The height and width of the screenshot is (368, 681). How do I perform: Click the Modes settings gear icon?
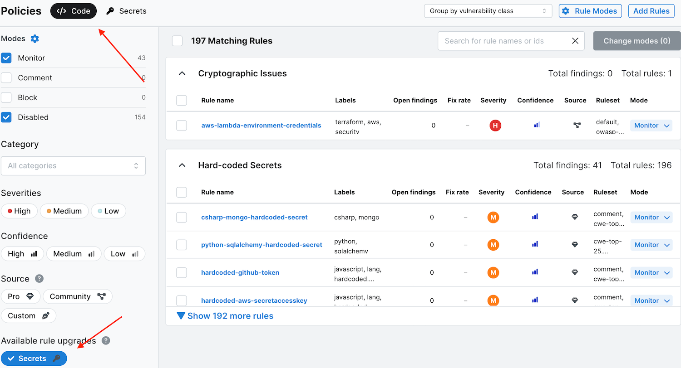pos(35,39)
